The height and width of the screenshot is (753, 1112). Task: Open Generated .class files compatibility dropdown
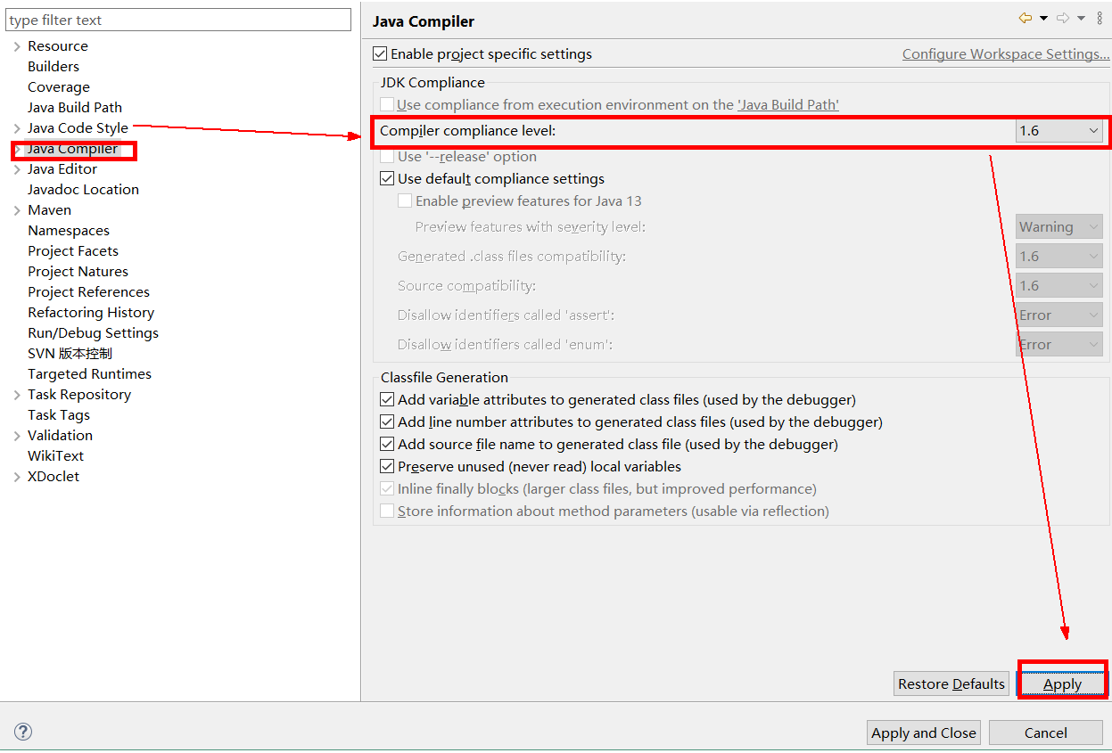pos(1059,257)
